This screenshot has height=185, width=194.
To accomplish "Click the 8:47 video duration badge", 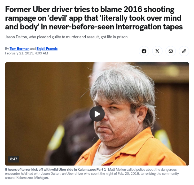I will (14, 159).
